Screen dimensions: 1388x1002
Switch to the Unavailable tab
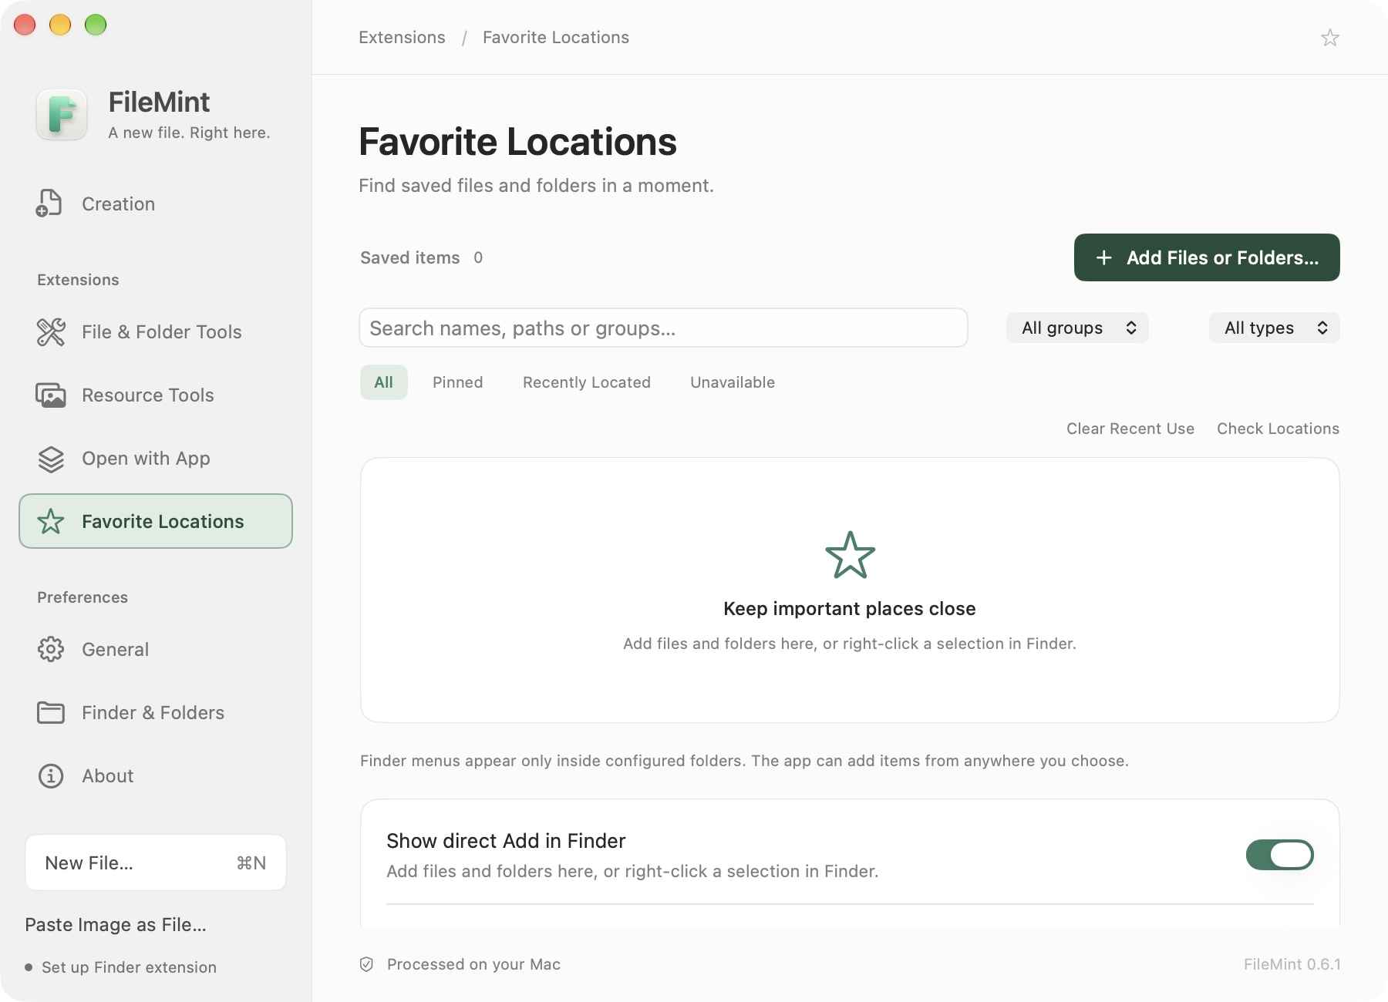[x=733, y=382]
